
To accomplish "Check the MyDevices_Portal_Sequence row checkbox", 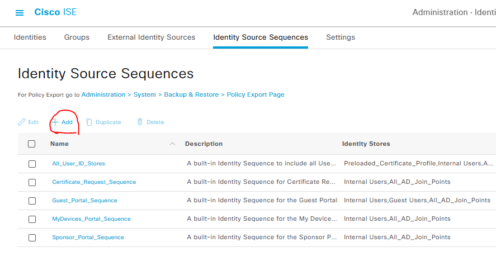I will tap(32, 219).
